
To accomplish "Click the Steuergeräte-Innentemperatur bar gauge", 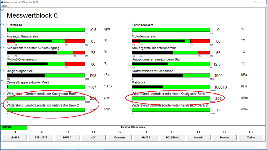I will coord(171,52).
